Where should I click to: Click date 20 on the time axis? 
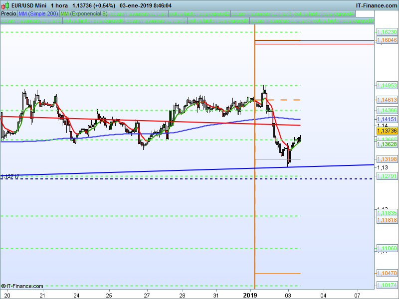click(7, 296)
